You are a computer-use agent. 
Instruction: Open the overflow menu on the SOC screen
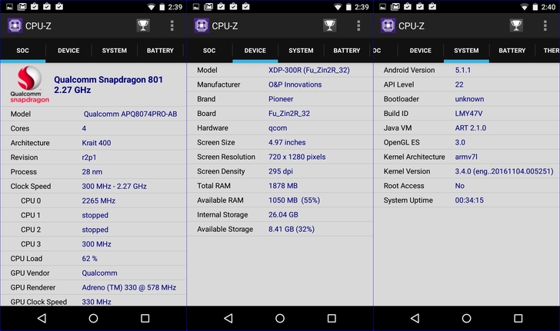point(172,25)
